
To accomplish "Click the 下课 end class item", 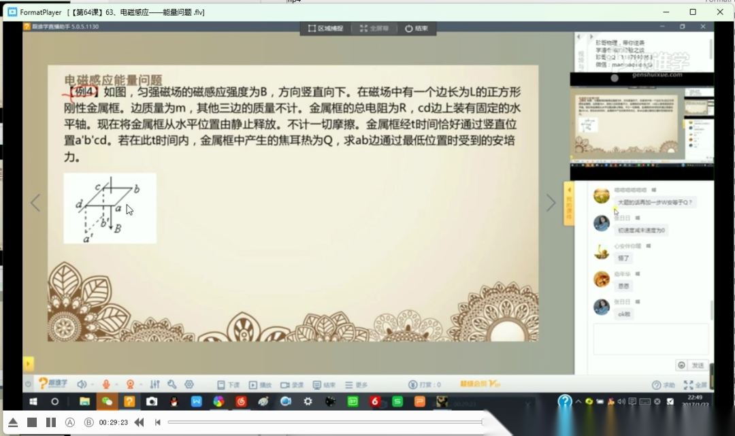I will click(x=228, y=385).
